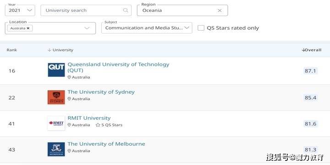Select the 87.1 overall score

click(x=310, y=71)
